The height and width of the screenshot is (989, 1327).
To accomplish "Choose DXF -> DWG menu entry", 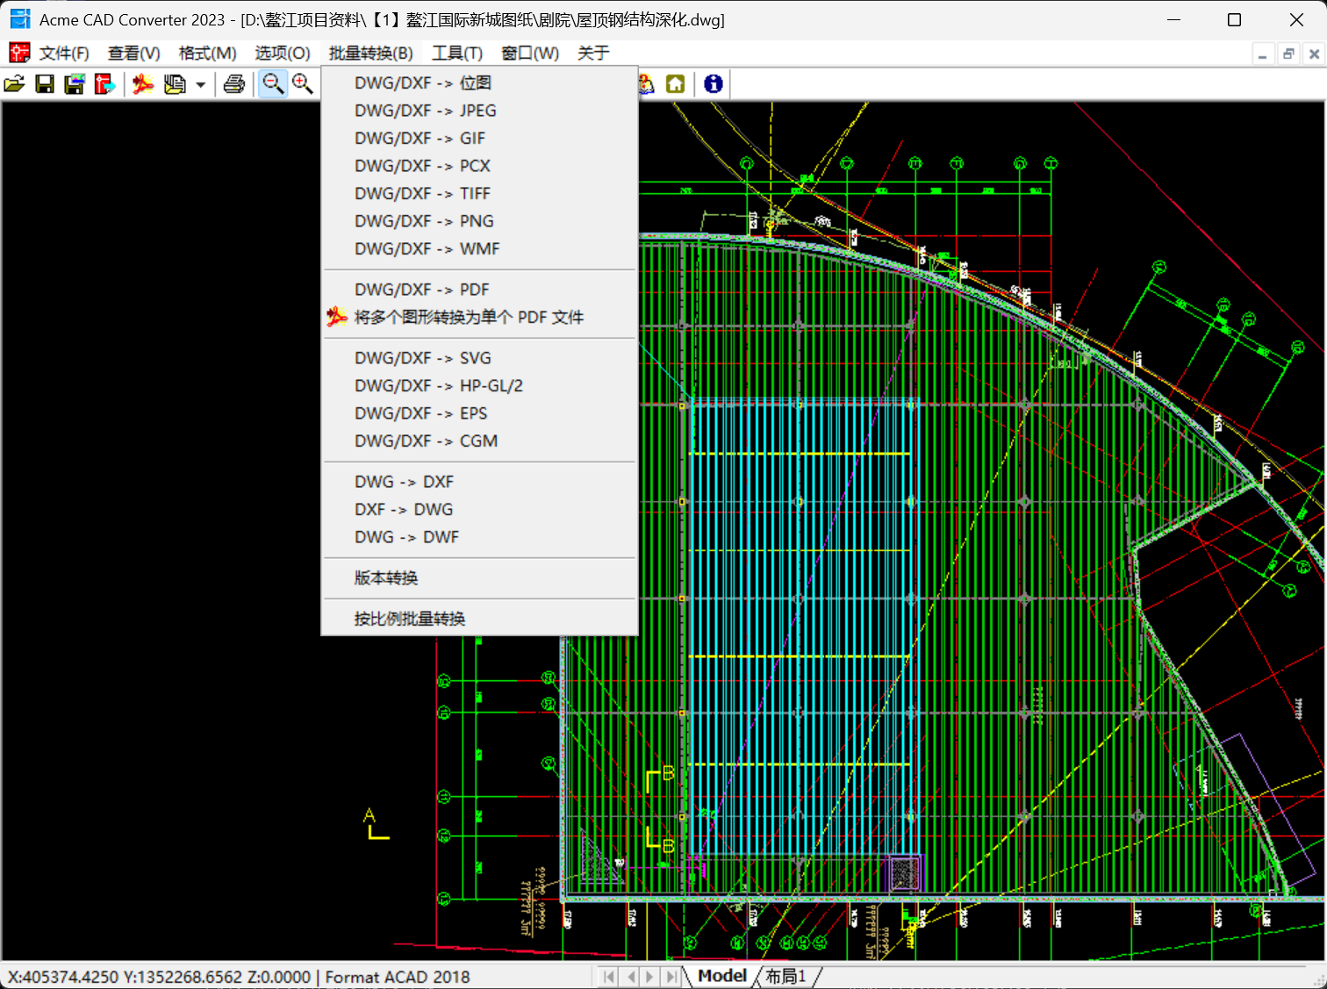I will 479,510.
